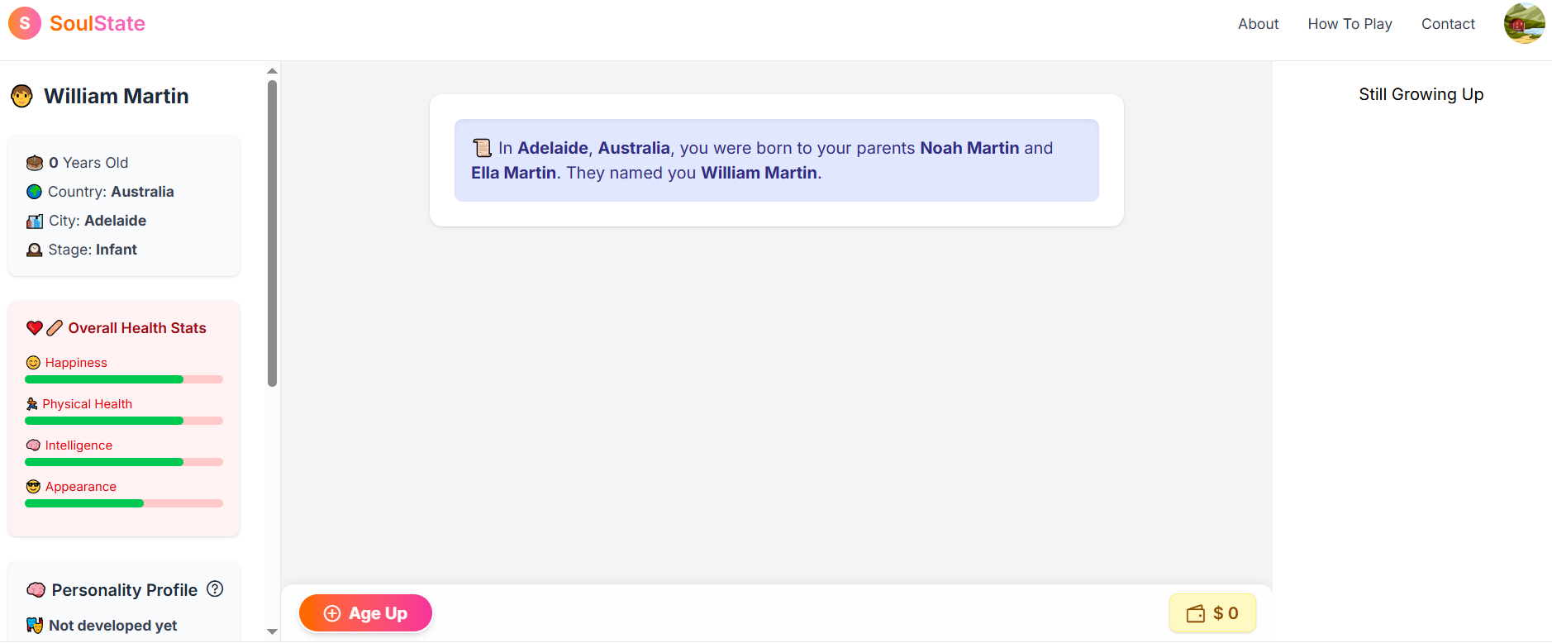Open the user avatar profile picture
This screenshot has width=1552, height=643.
(1524, 23)
